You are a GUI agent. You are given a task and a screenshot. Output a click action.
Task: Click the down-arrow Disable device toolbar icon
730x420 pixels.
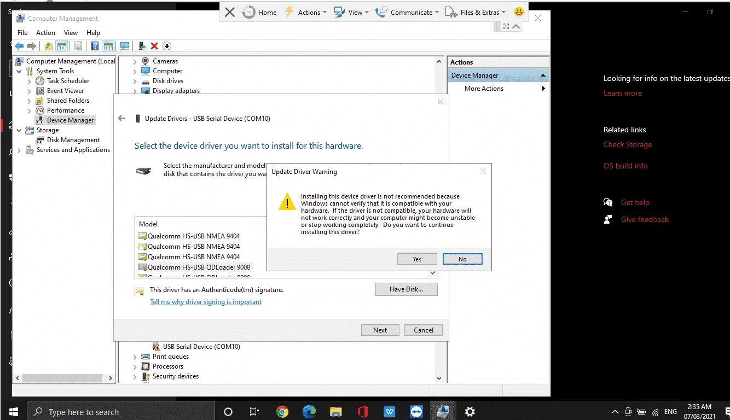[167, 46]
